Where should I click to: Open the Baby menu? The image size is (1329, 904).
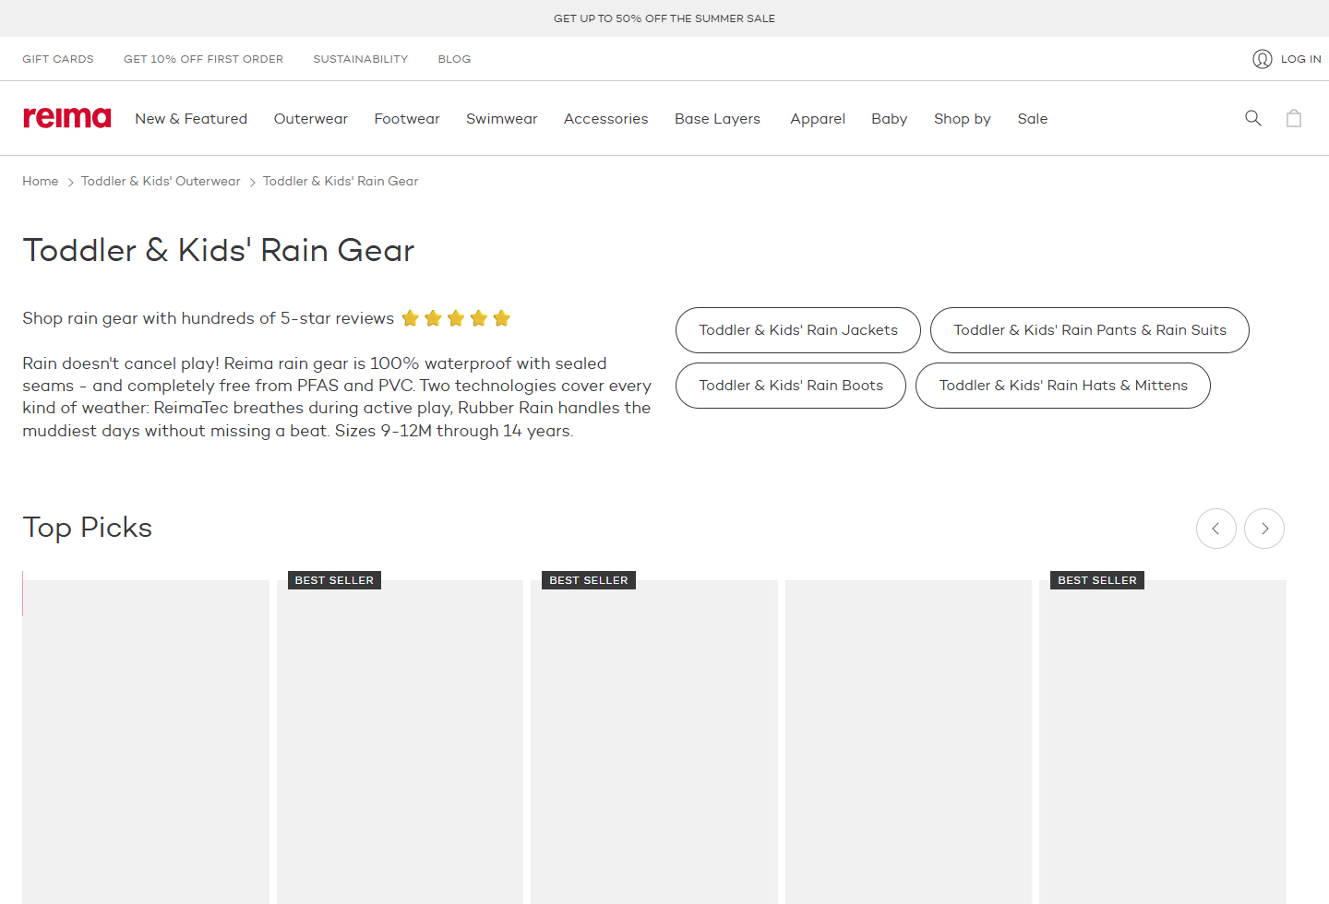pos(889,118)
